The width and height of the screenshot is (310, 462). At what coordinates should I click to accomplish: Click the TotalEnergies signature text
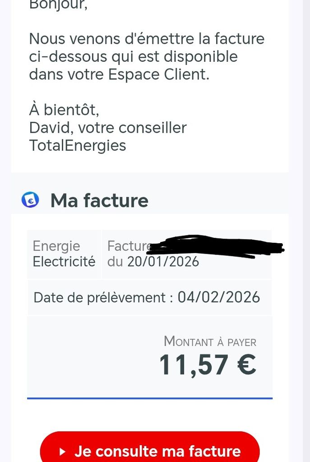[78, 145]
